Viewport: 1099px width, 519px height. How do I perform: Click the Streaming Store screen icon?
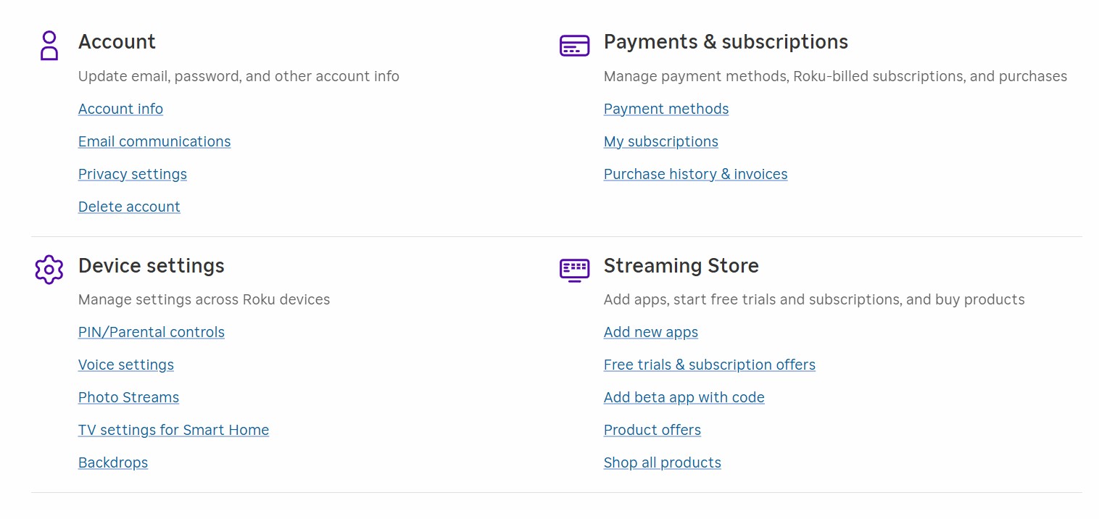coord(574,269)
